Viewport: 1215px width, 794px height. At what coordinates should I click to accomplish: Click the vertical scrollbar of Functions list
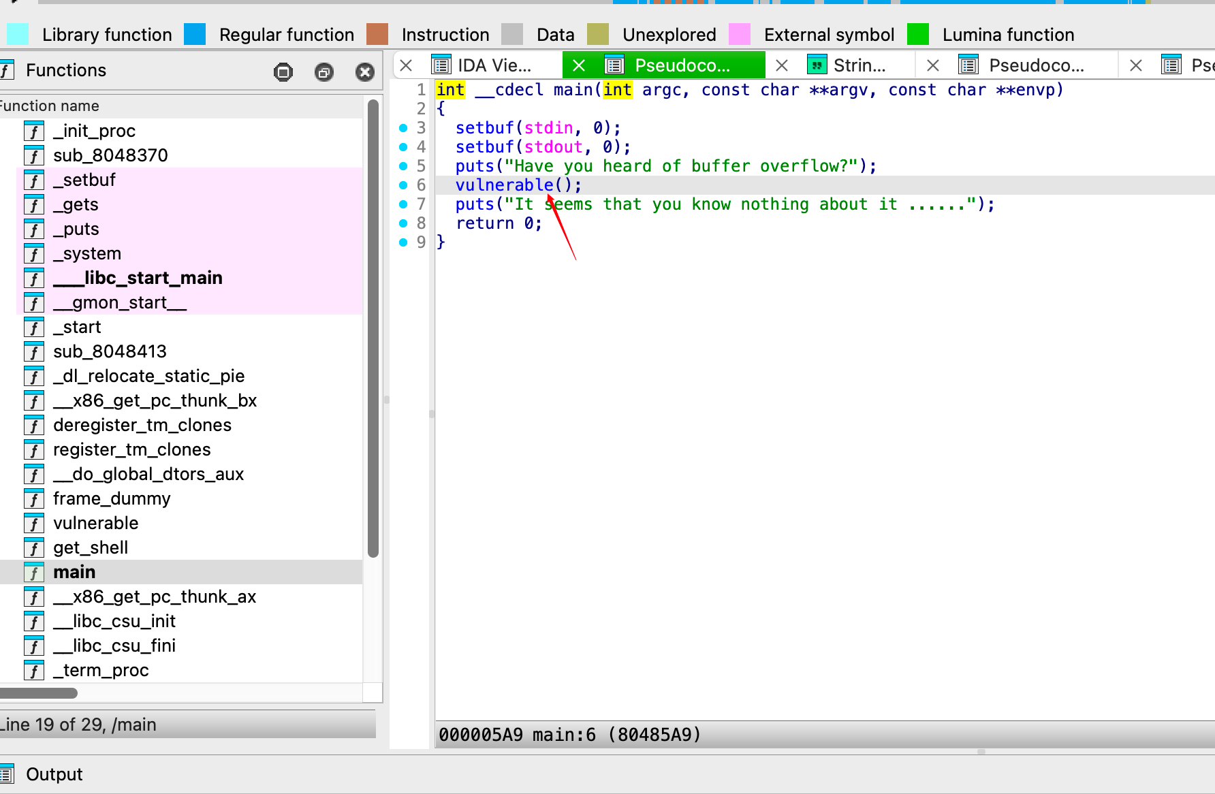pos(373,328)
